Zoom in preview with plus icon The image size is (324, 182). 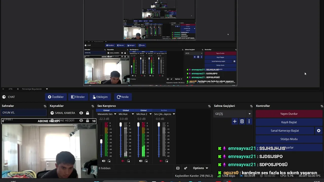pyautogui.click(x=18, y=89)
